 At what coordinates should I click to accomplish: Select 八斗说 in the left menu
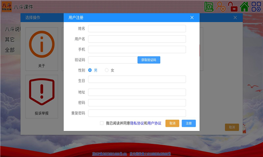[13, 29]
